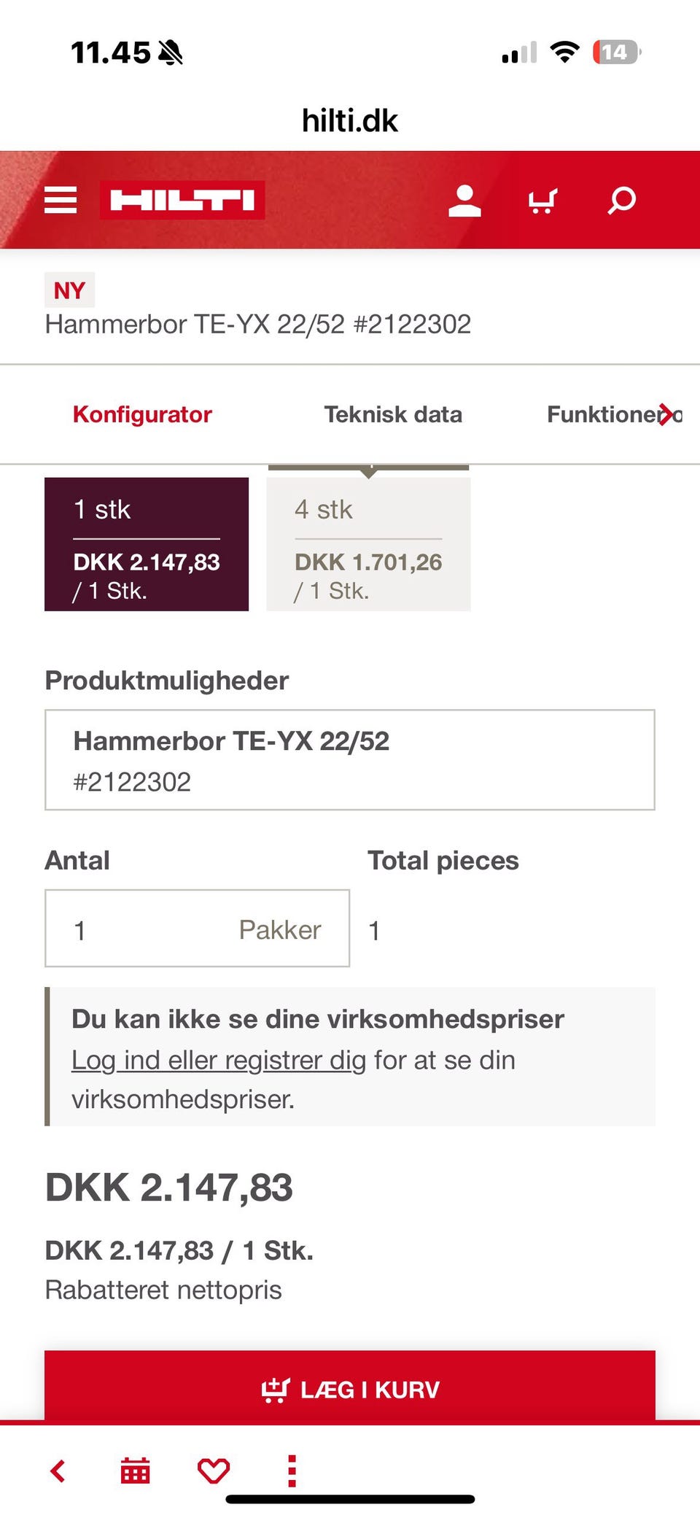Open the shopping cart icon
This screenshot has height=1518, width=700.
click(542, 201)
